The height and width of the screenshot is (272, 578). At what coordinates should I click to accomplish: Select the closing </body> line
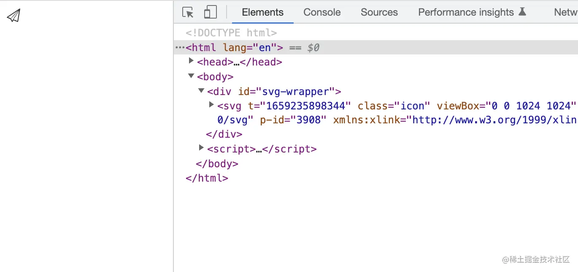217,163
